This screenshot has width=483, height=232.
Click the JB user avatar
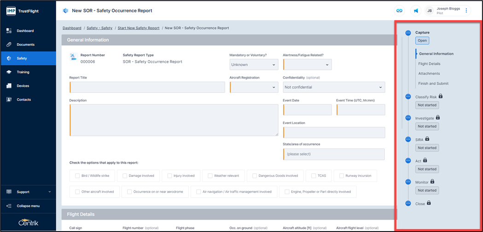430,11
